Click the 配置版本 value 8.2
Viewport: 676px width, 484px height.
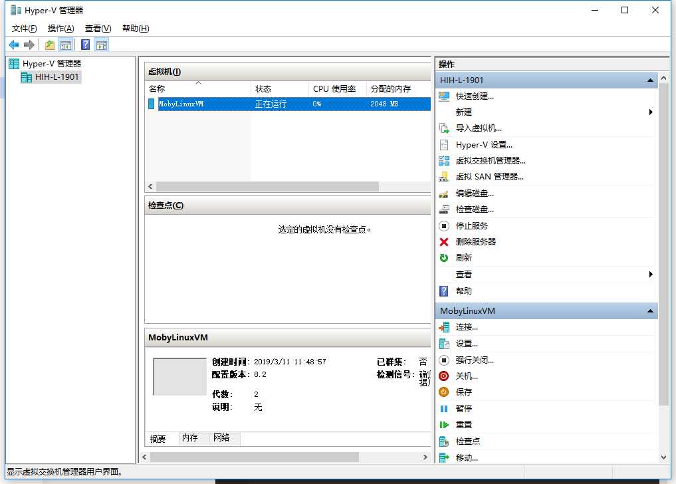(x=260, y=374)
